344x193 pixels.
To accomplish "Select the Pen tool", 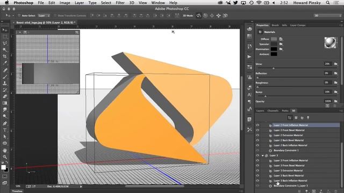I will pos(5,123).
